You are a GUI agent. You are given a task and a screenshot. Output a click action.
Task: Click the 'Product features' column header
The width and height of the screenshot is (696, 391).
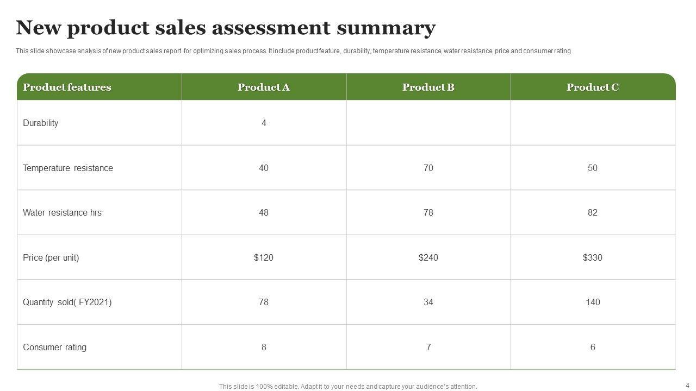point(67,87)
